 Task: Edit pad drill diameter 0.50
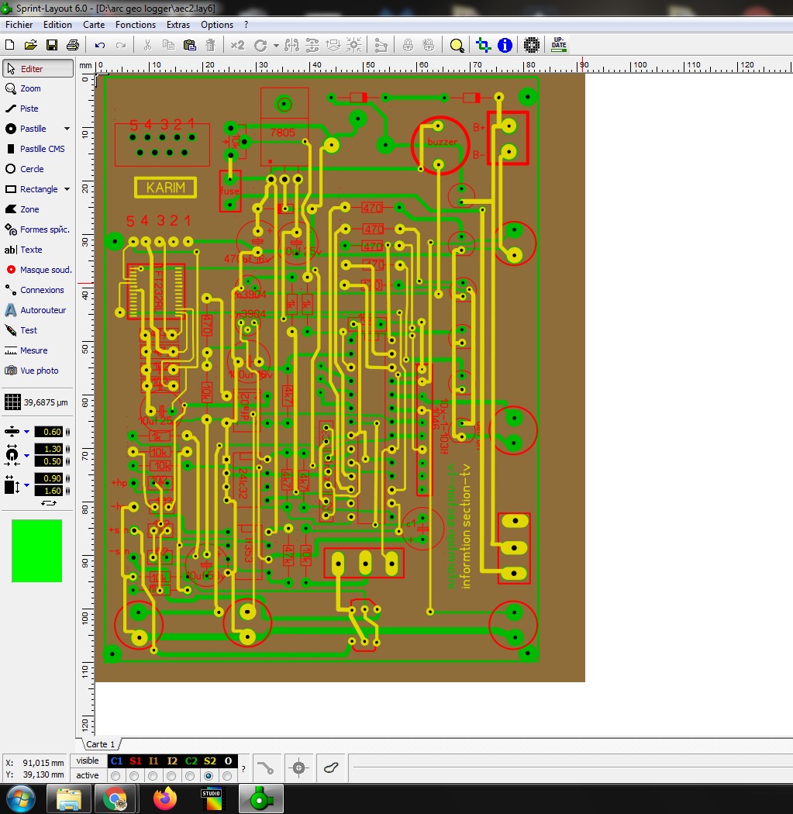pyautogui.click(x=49, y=461)
